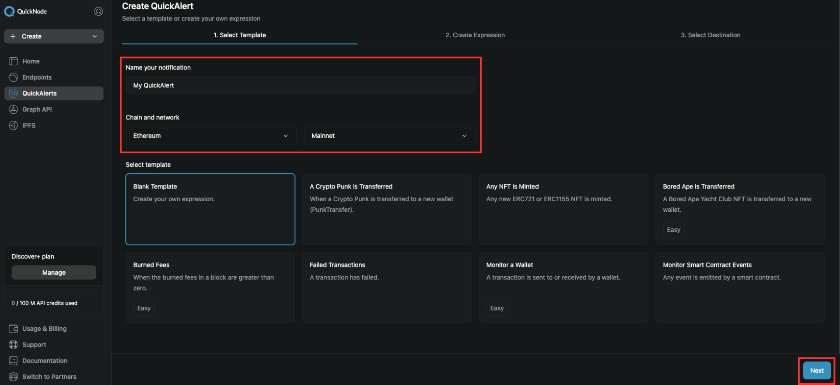This screenshot has height=385, width=840.
Task: Select QuickAlerts in sidebar
Action: (x=54, y=93)
